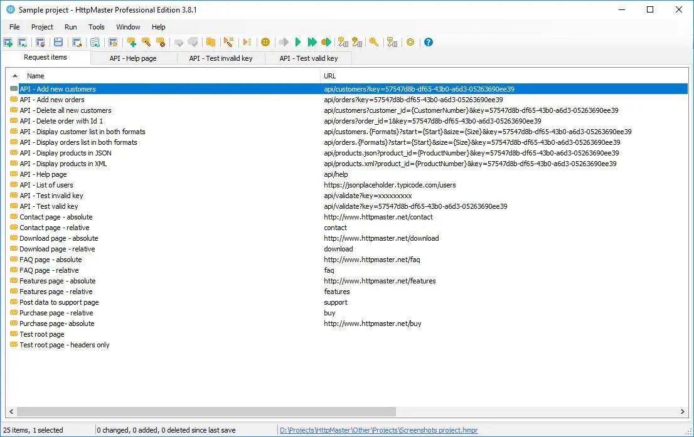694x437 pixels.
Task: Click the project icon with download arrow
Action: (x=40, y=42)
